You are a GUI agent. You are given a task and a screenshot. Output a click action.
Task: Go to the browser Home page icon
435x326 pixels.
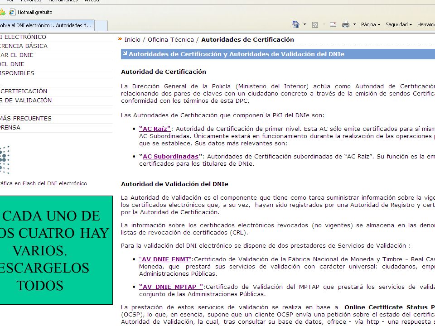[296, 24]
